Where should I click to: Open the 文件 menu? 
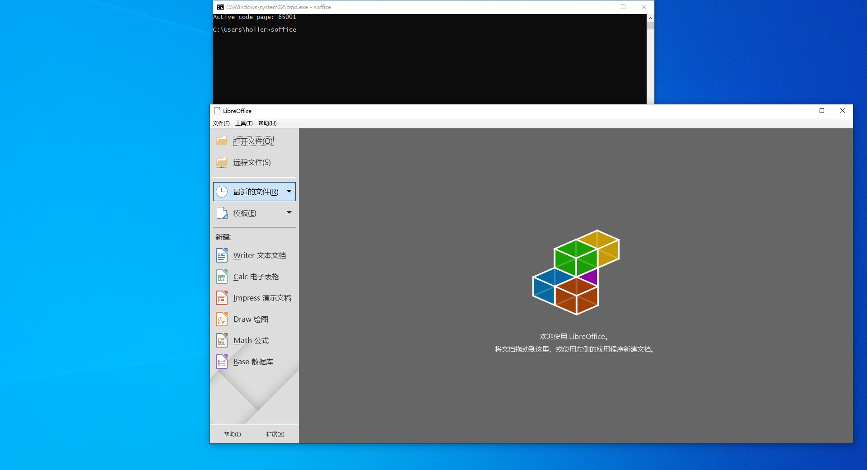tap(220, 123)
